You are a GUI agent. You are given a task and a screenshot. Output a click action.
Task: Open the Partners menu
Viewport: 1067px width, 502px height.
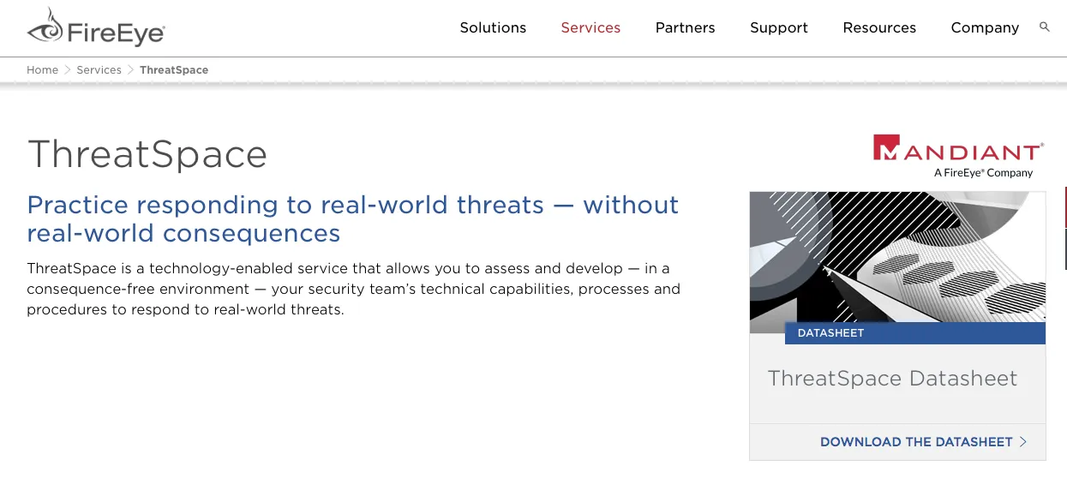(x=685, y=27)
